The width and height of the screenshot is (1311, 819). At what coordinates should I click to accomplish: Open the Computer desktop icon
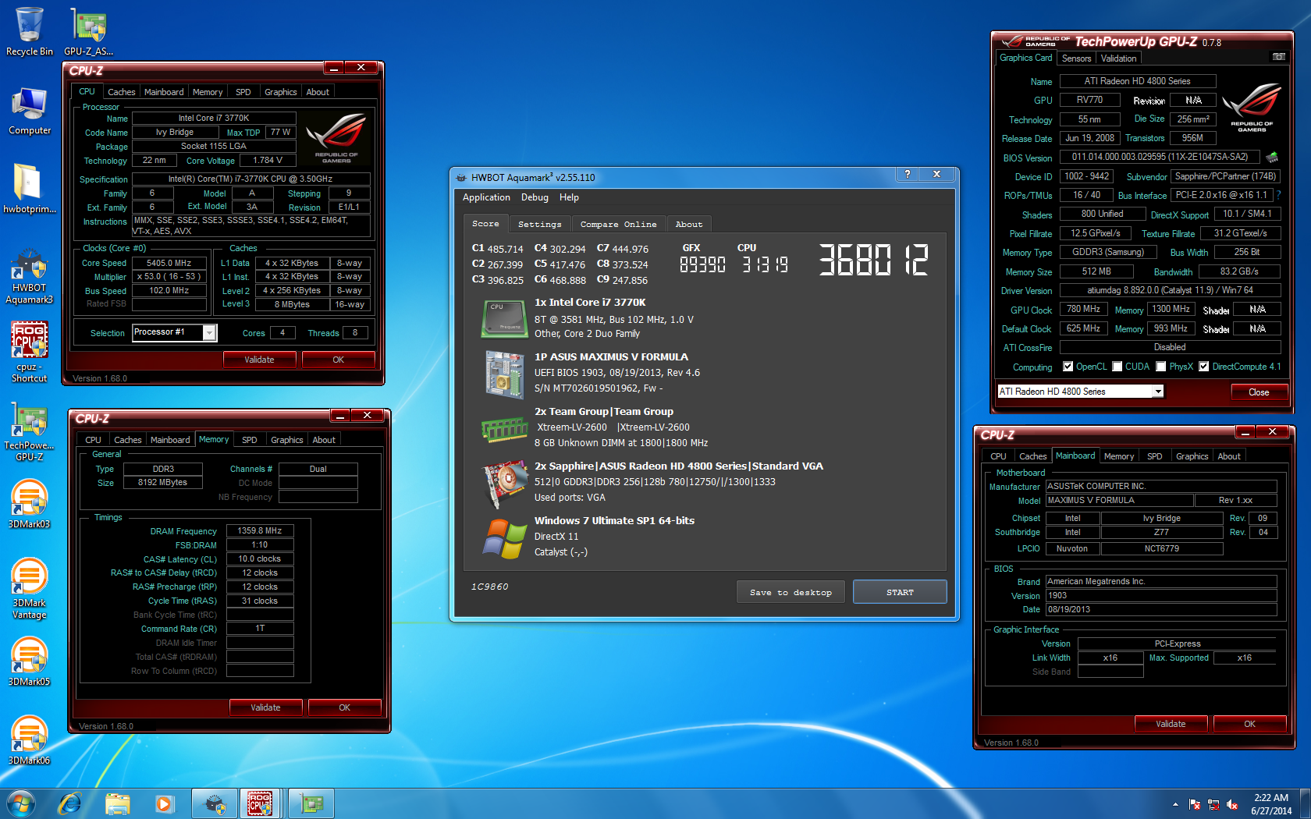tap(30, 111)
